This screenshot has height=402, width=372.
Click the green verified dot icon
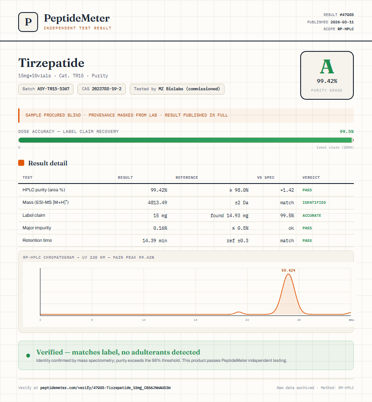pyautogui.click(x=28, y=355)
